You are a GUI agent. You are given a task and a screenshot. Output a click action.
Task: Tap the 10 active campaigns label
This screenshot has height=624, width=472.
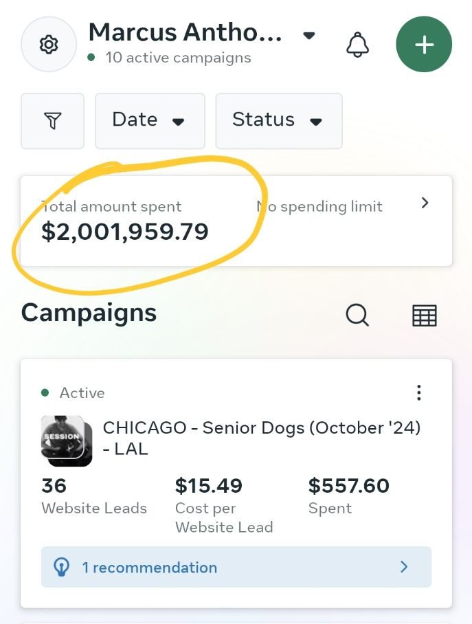179,58
